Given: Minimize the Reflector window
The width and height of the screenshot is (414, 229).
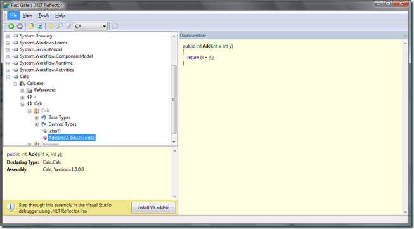Looking at the screenshot, I should click(x=378, y=4).
